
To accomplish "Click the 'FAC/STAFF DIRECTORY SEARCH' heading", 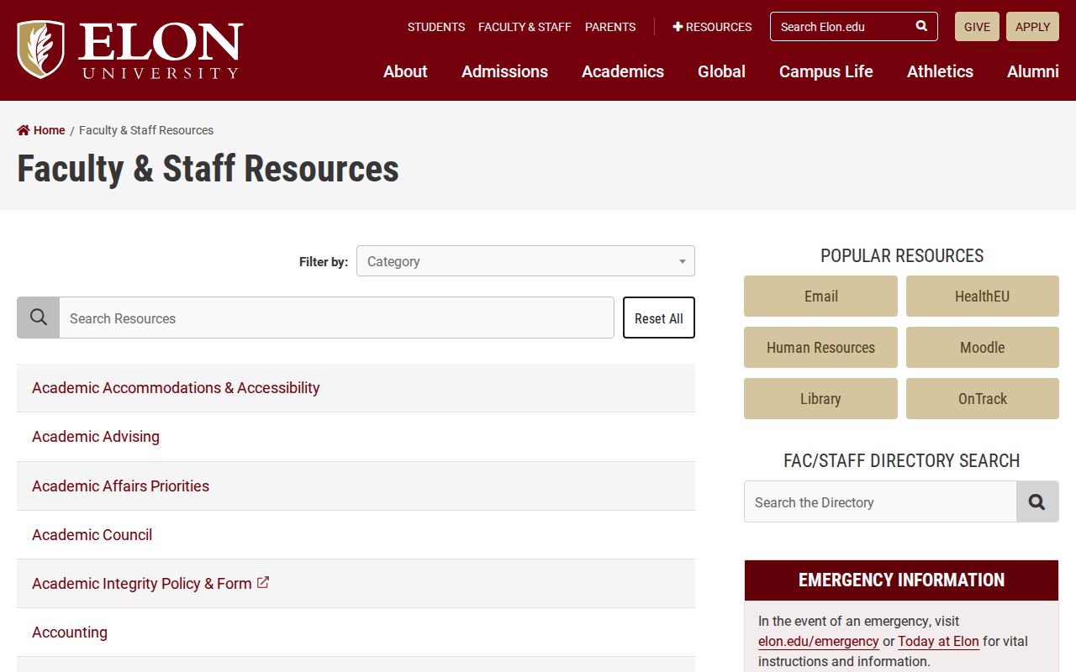I will tap(902, 460).
